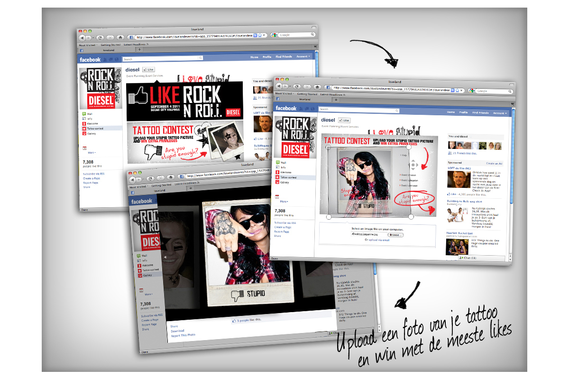The height and width of the screenshot is (379, 569).
Task: Move-image arrows control in right window's tattoo app
Action: (x=413, y=165)
